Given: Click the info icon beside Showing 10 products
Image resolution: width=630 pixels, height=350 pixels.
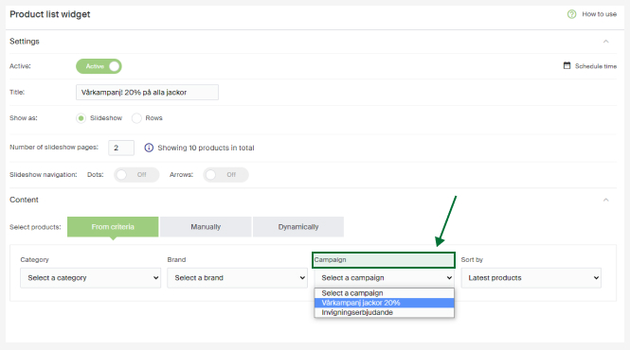Looking at the screenshot, I should click(x=149, y=148).
